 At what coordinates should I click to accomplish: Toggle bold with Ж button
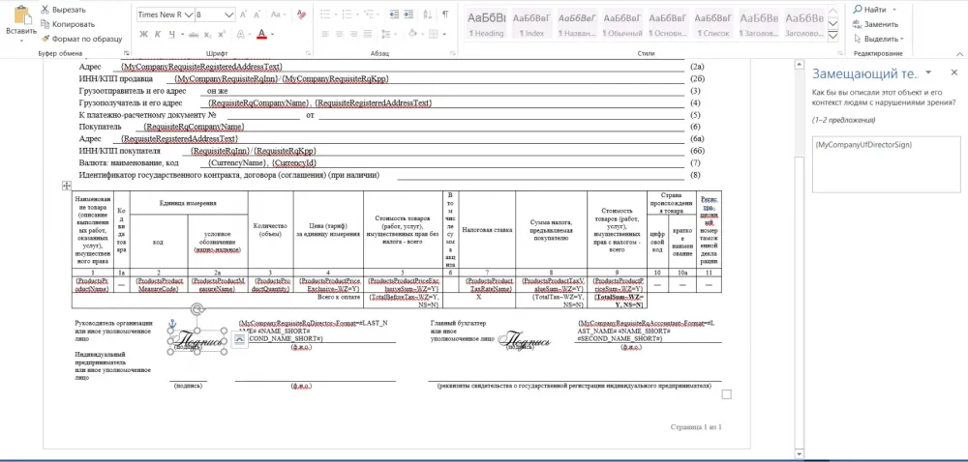click(144, 34)
